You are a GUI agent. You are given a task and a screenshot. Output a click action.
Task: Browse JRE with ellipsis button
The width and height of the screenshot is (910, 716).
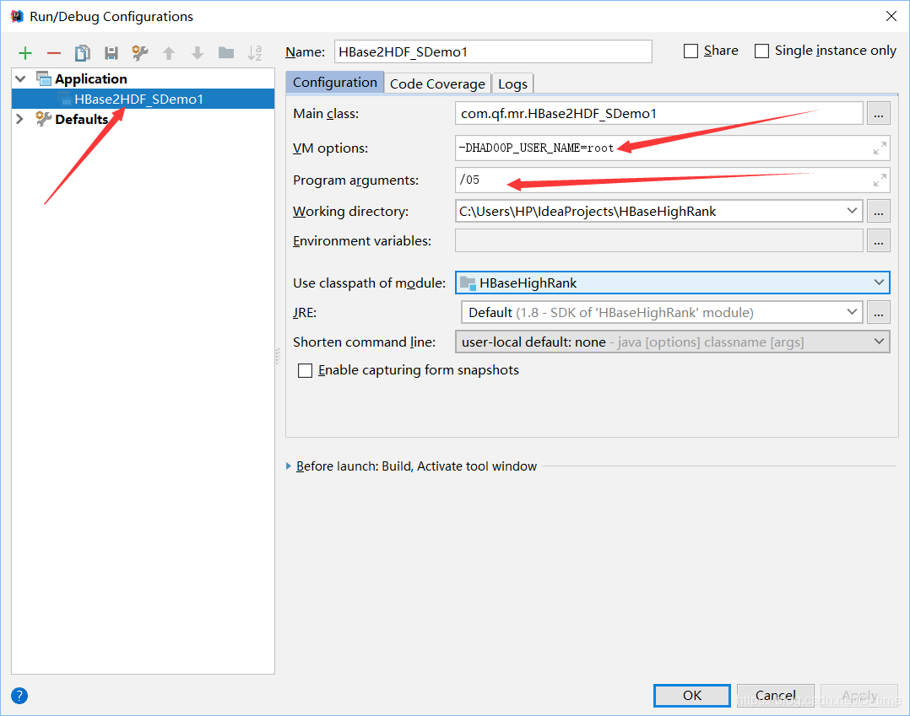[879, 313]
